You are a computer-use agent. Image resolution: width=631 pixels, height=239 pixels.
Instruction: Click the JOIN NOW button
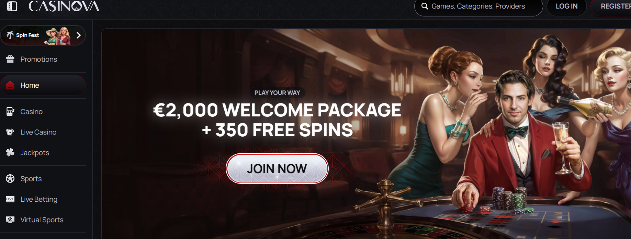[x=277, y=168]
